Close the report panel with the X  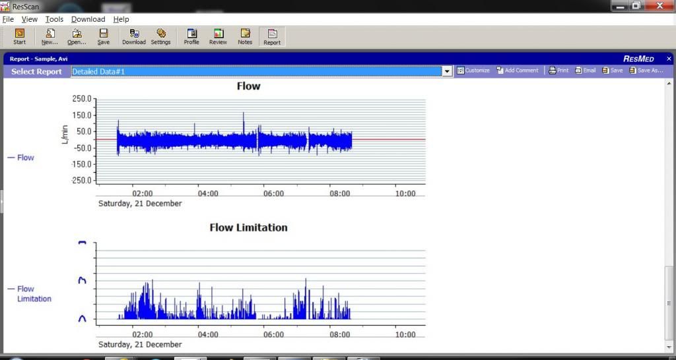coord(669,59)
